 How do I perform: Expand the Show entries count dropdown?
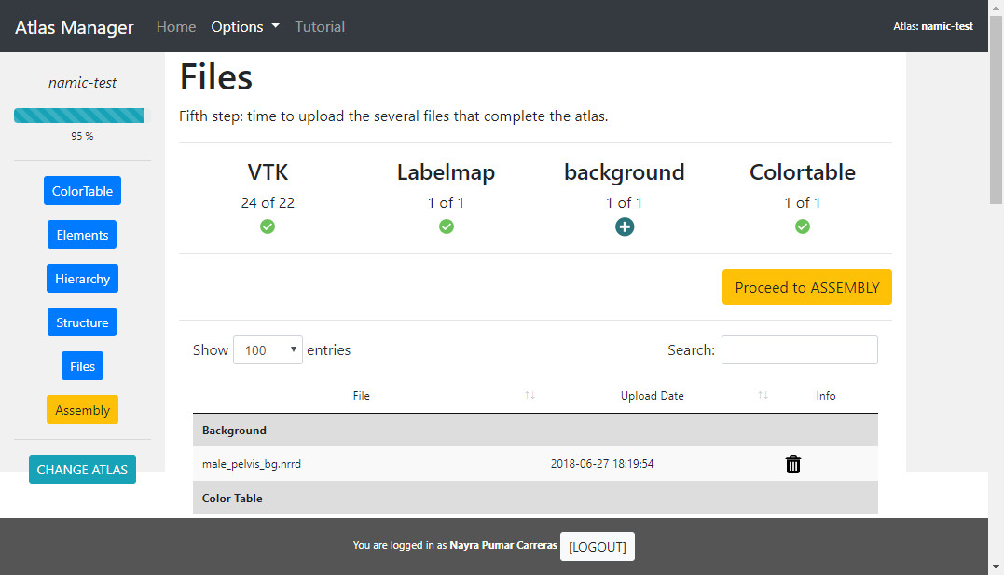coord(268,350)
